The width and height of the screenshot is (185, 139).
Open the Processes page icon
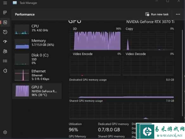(5, 12)
